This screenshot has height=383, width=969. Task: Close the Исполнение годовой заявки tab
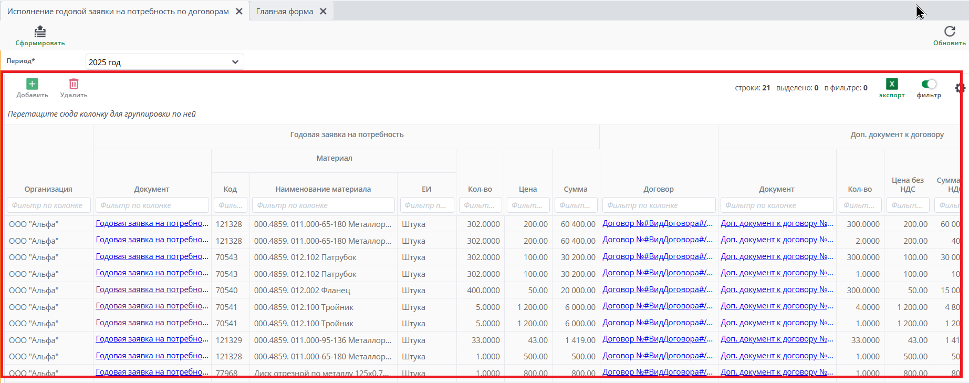239,12
